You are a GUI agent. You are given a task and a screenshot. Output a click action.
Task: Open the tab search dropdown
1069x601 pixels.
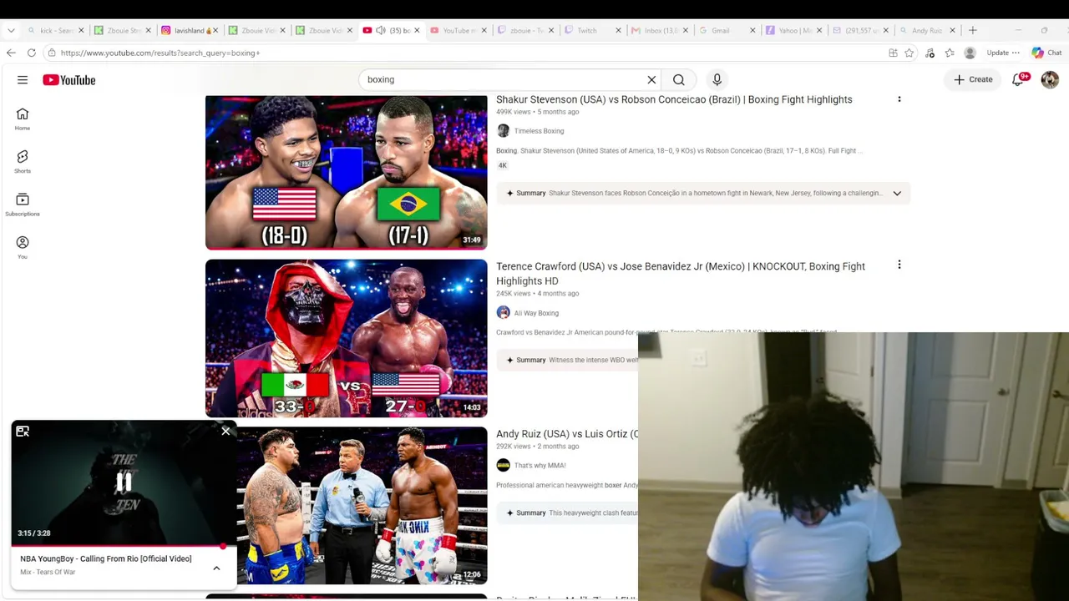click(11, 30)
